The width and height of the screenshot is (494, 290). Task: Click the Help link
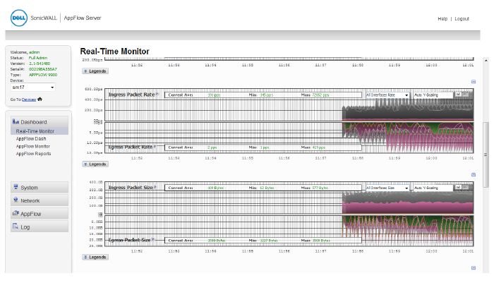point(442,19)
